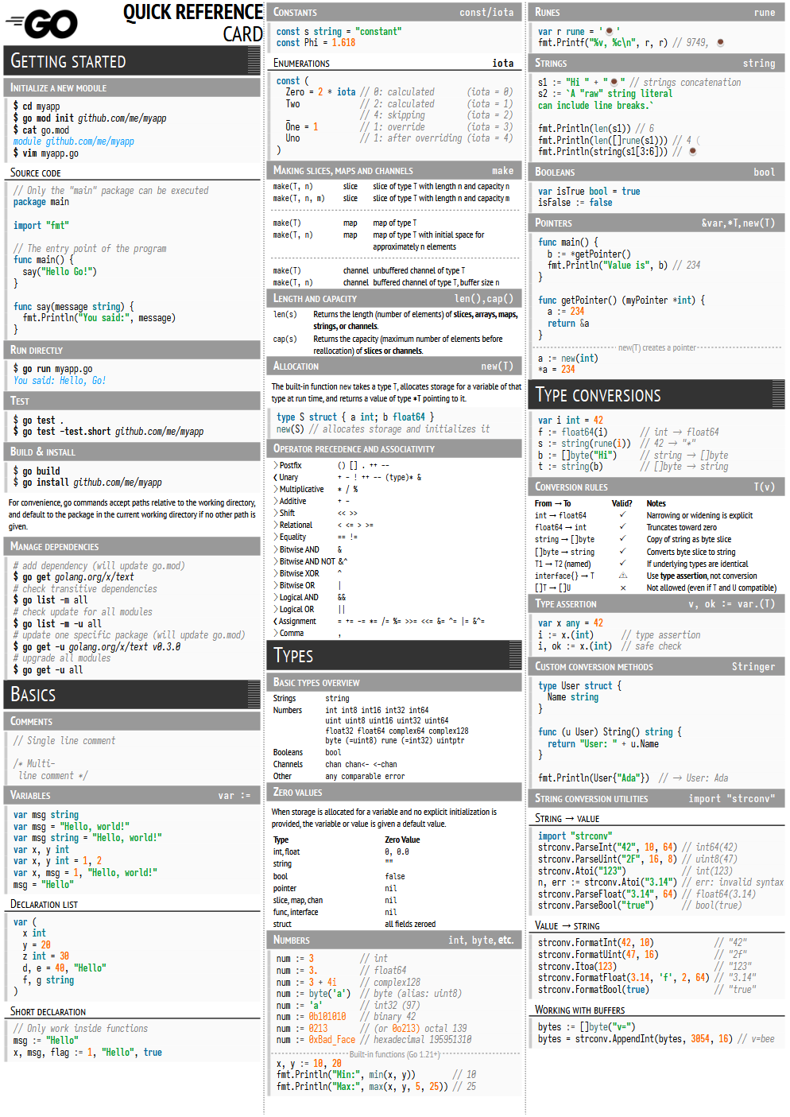
Task: Click the left chevron beside Assignment
Action: 276,622
